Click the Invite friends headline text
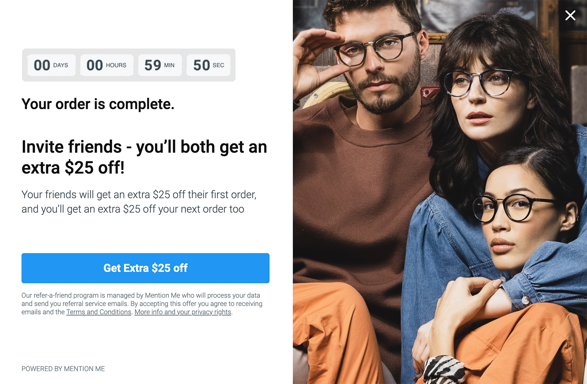This screenshot has height=384, width=587. [x=144, y=157]
